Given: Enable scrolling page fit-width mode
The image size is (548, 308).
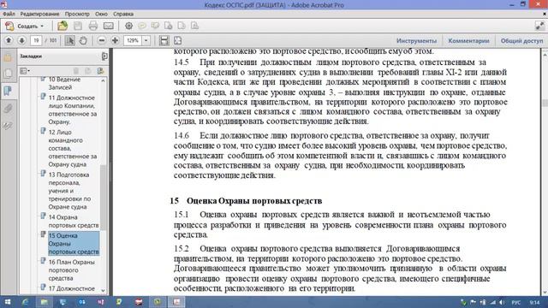Looking at the screenshot, I should pos(164,40).
